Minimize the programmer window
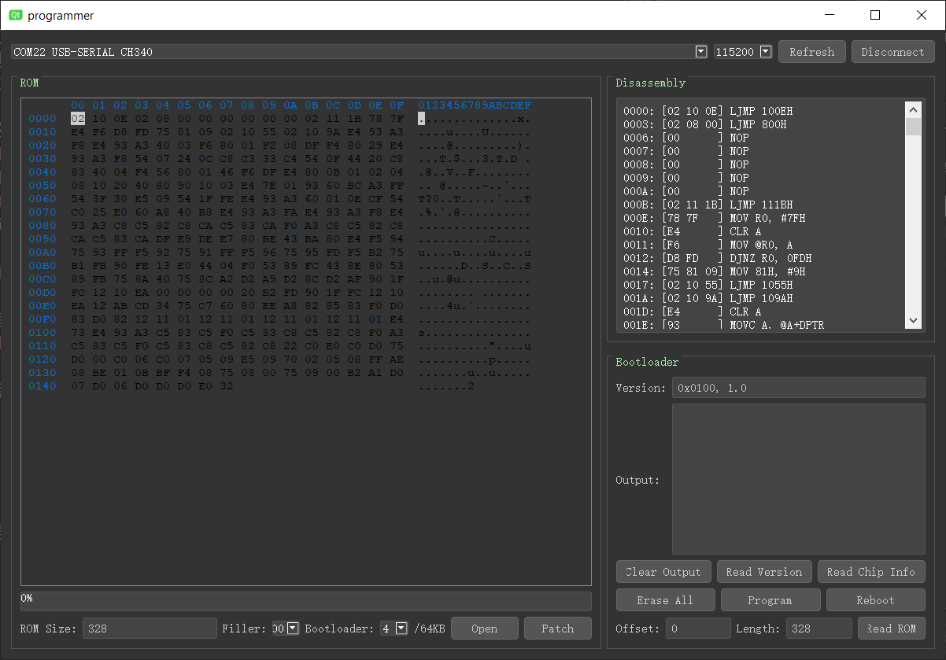 tap(830, 15)
